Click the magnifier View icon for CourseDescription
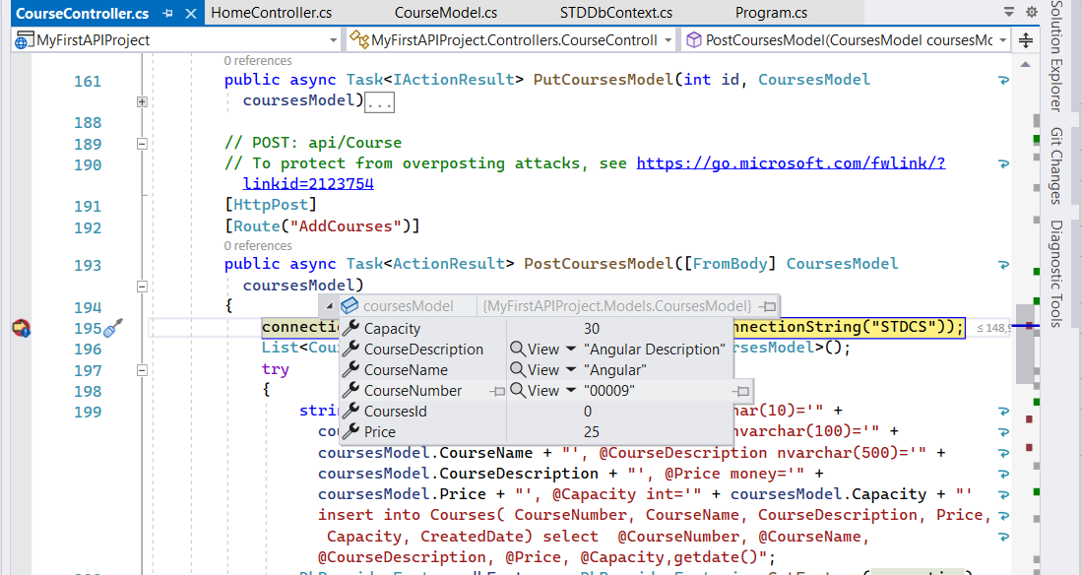The image size is (1082, 575). (518, 350)
